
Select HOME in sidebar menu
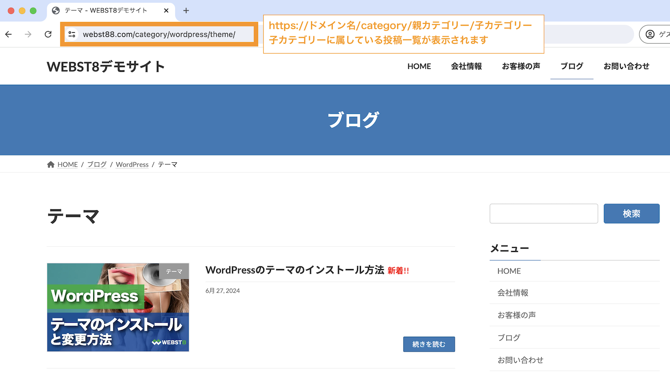tap(509, 271)
